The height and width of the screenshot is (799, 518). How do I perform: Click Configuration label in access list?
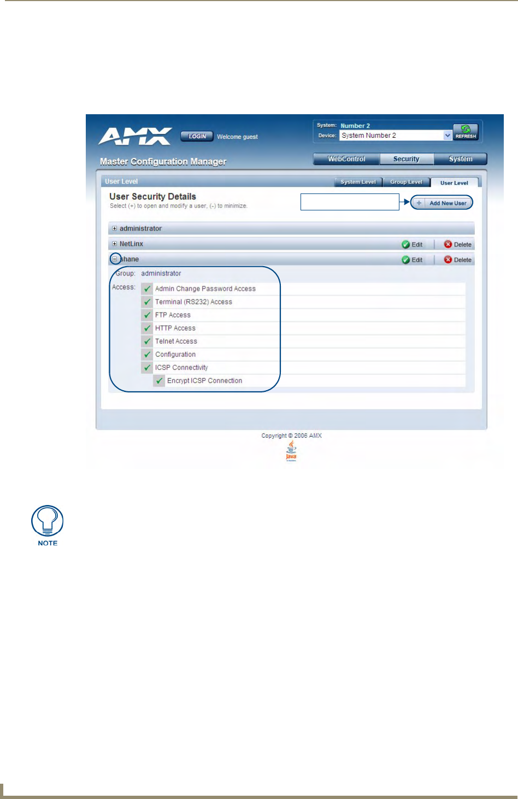175,354
